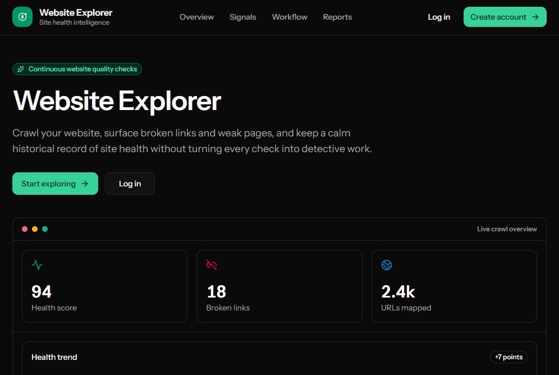Open the Workflow nav link
This screenshot has height=375, width=559.
coord(290,17)
